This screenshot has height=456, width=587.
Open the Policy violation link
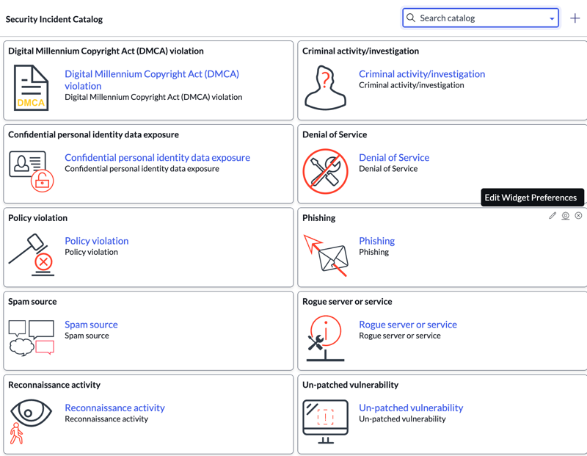click(97, 241)
